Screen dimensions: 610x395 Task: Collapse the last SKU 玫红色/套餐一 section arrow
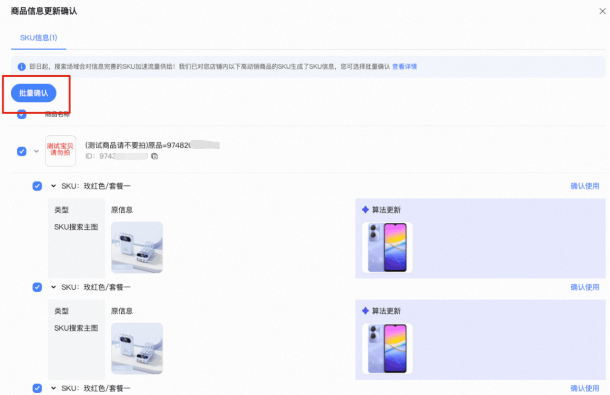point(53,388)
